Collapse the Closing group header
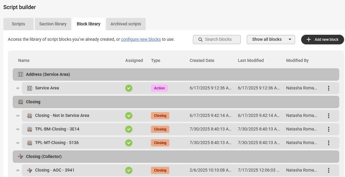 pyautogui.click(x=176, y=102)
